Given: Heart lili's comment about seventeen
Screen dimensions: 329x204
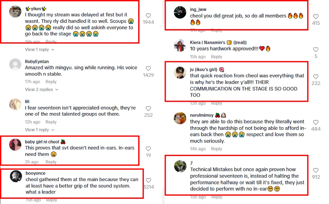Looking at the screenshot, I should click(148, 108).
